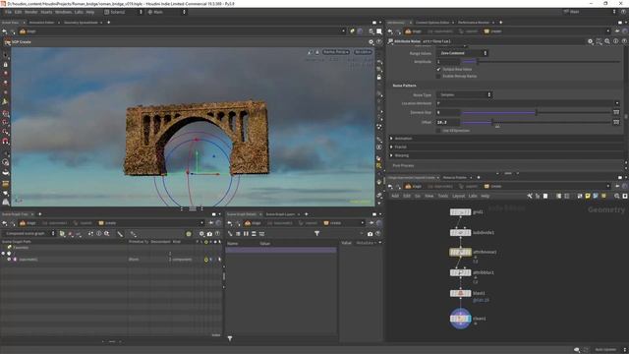Click the red magnet snapping icon
The width and height of the screenshot is (629, 354).
pos(6,142)
